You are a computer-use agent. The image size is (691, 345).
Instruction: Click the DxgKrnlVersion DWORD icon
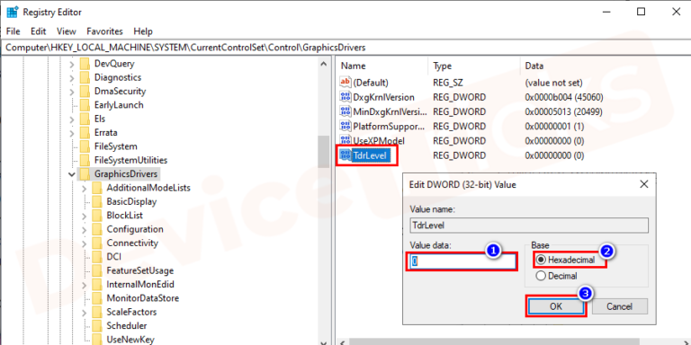345,97
